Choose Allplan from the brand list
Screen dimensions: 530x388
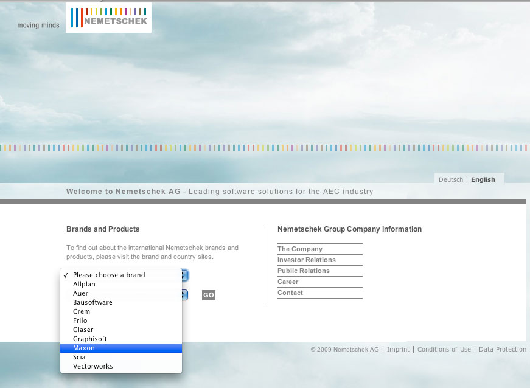pyautogui.click(x=121, y=284)
